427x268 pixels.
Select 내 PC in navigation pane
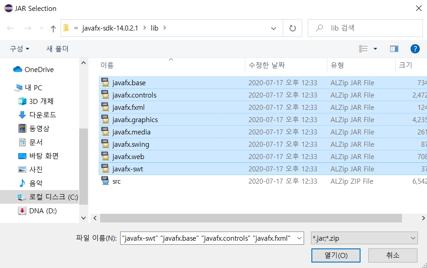pos(34,88)
